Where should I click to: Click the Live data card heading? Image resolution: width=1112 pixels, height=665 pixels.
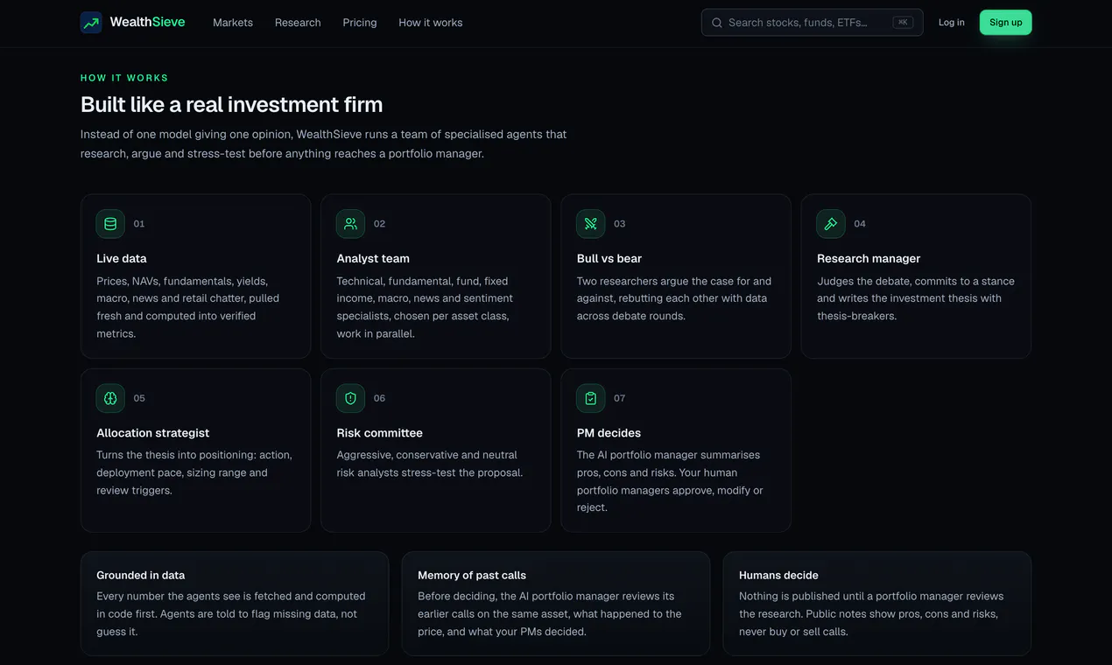(122, 258)
